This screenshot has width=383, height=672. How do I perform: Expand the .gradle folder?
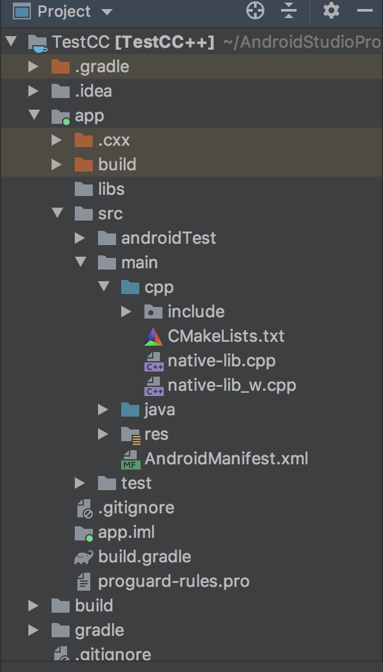pos(35,66)
